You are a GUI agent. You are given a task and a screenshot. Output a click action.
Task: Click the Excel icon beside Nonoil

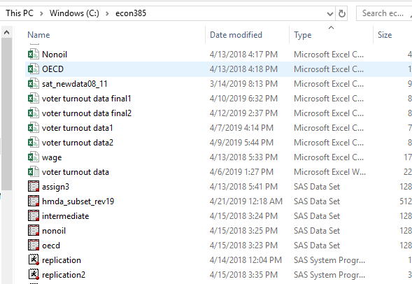pos(34,55)
